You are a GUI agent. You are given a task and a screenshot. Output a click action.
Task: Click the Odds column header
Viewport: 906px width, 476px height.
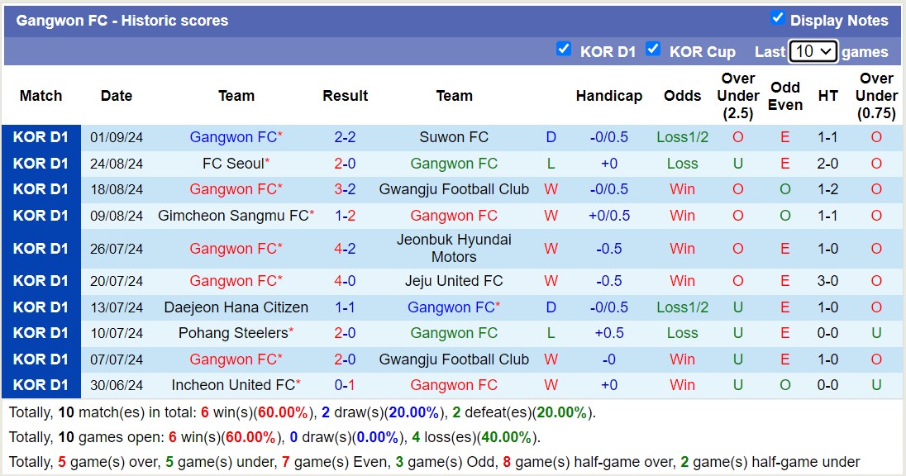click(x=682, y=96)
